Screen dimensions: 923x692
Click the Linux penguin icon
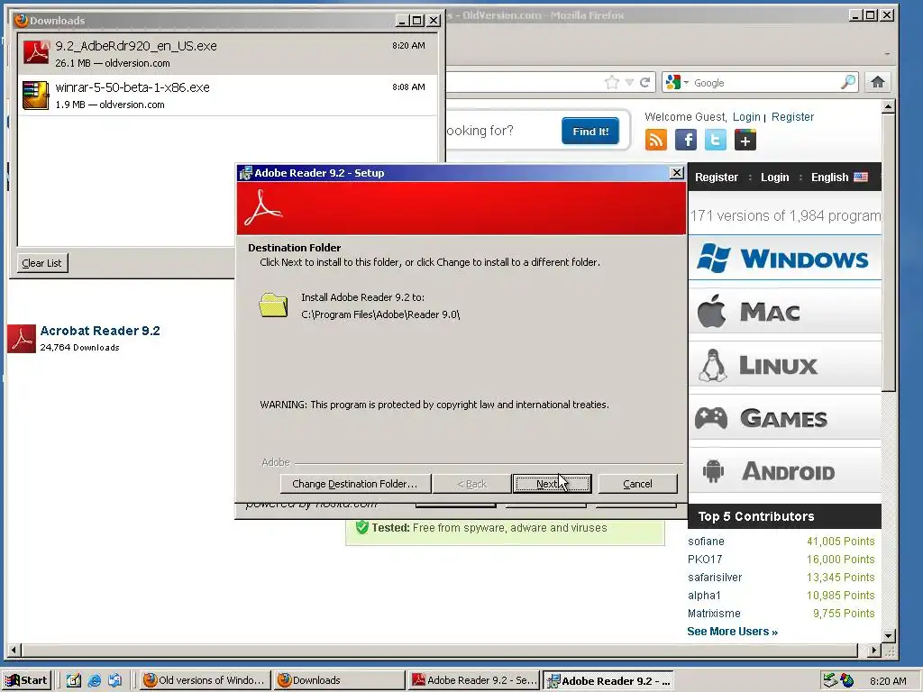[713, 365]
